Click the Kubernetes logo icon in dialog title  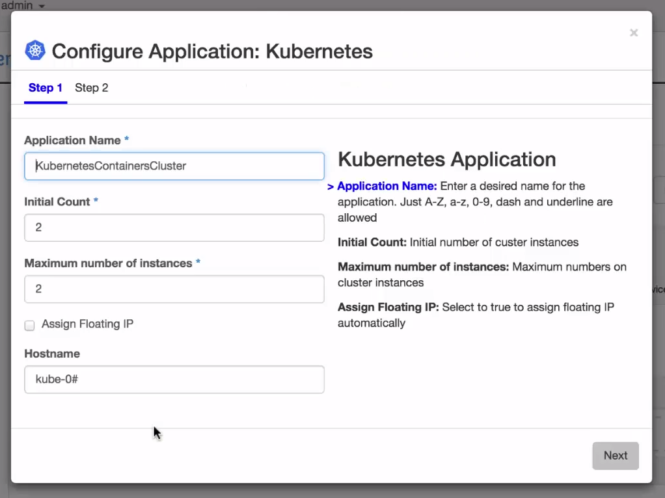(x=35, y=51)
